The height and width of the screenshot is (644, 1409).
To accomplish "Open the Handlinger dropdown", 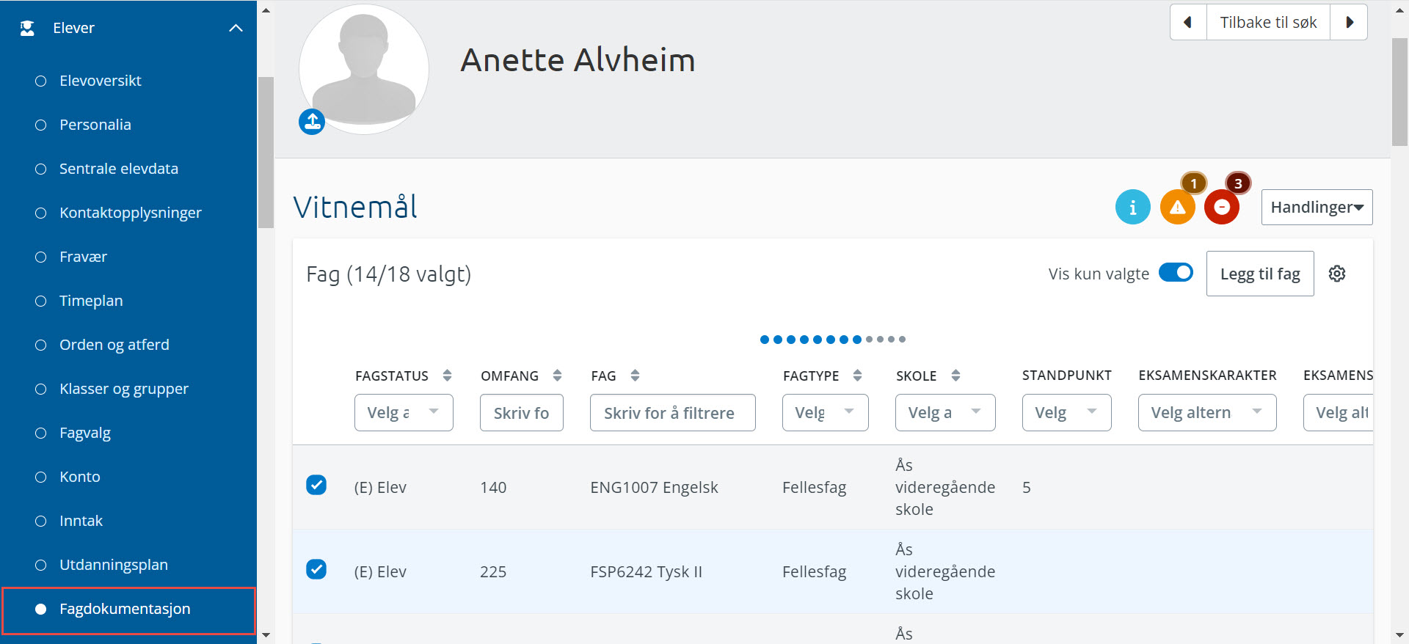I will click(1317, 208).
